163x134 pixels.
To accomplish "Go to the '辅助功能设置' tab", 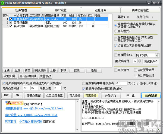I will tap(140, 10).
